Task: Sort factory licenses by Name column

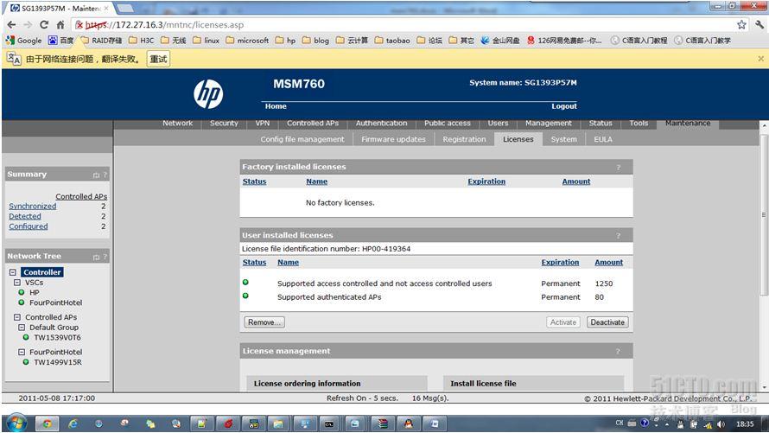Action: 317,181
